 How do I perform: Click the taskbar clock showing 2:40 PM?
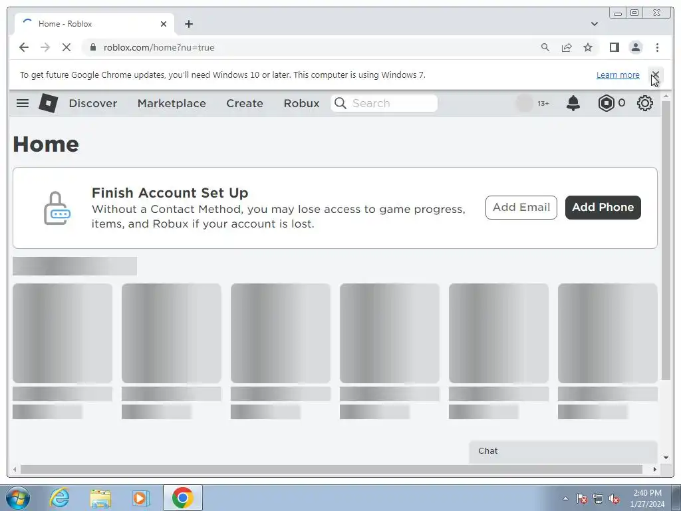point(647,498)
